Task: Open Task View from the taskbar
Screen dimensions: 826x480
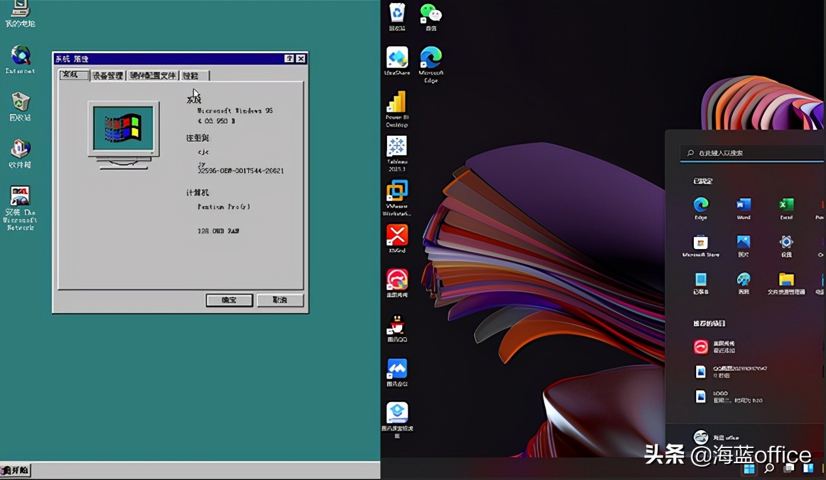Action: coord(788,470)
